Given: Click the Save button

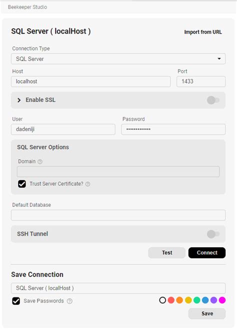Looking at the screenshot, I should coord(207,313).
